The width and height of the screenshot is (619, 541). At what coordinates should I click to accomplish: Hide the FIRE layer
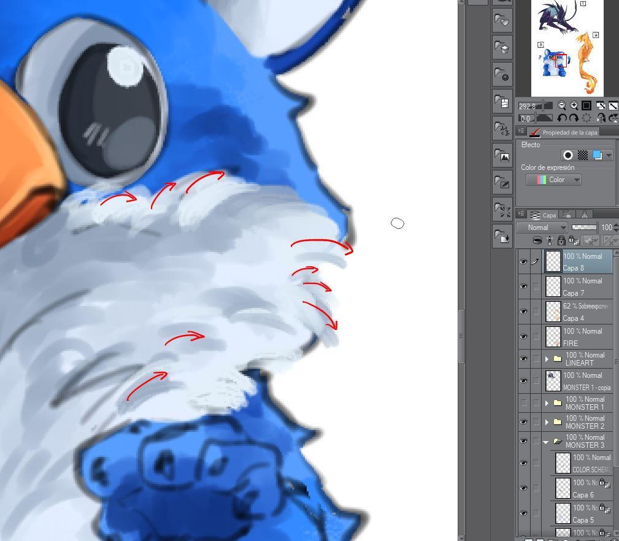[523, 337]
